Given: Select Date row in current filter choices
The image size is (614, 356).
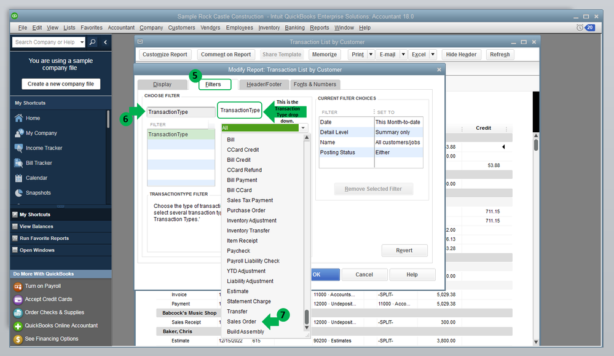Looking at the screenshot, I should point(371,122).
